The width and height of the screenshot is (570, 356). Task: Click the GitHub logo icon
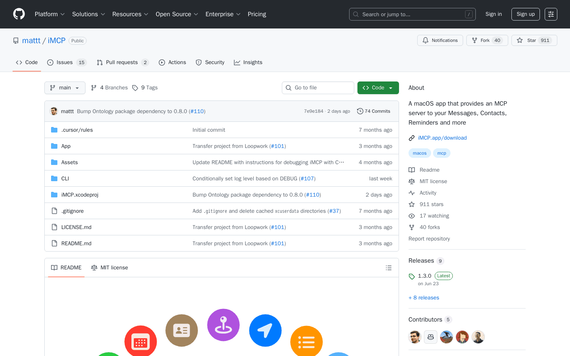point(19,14)
